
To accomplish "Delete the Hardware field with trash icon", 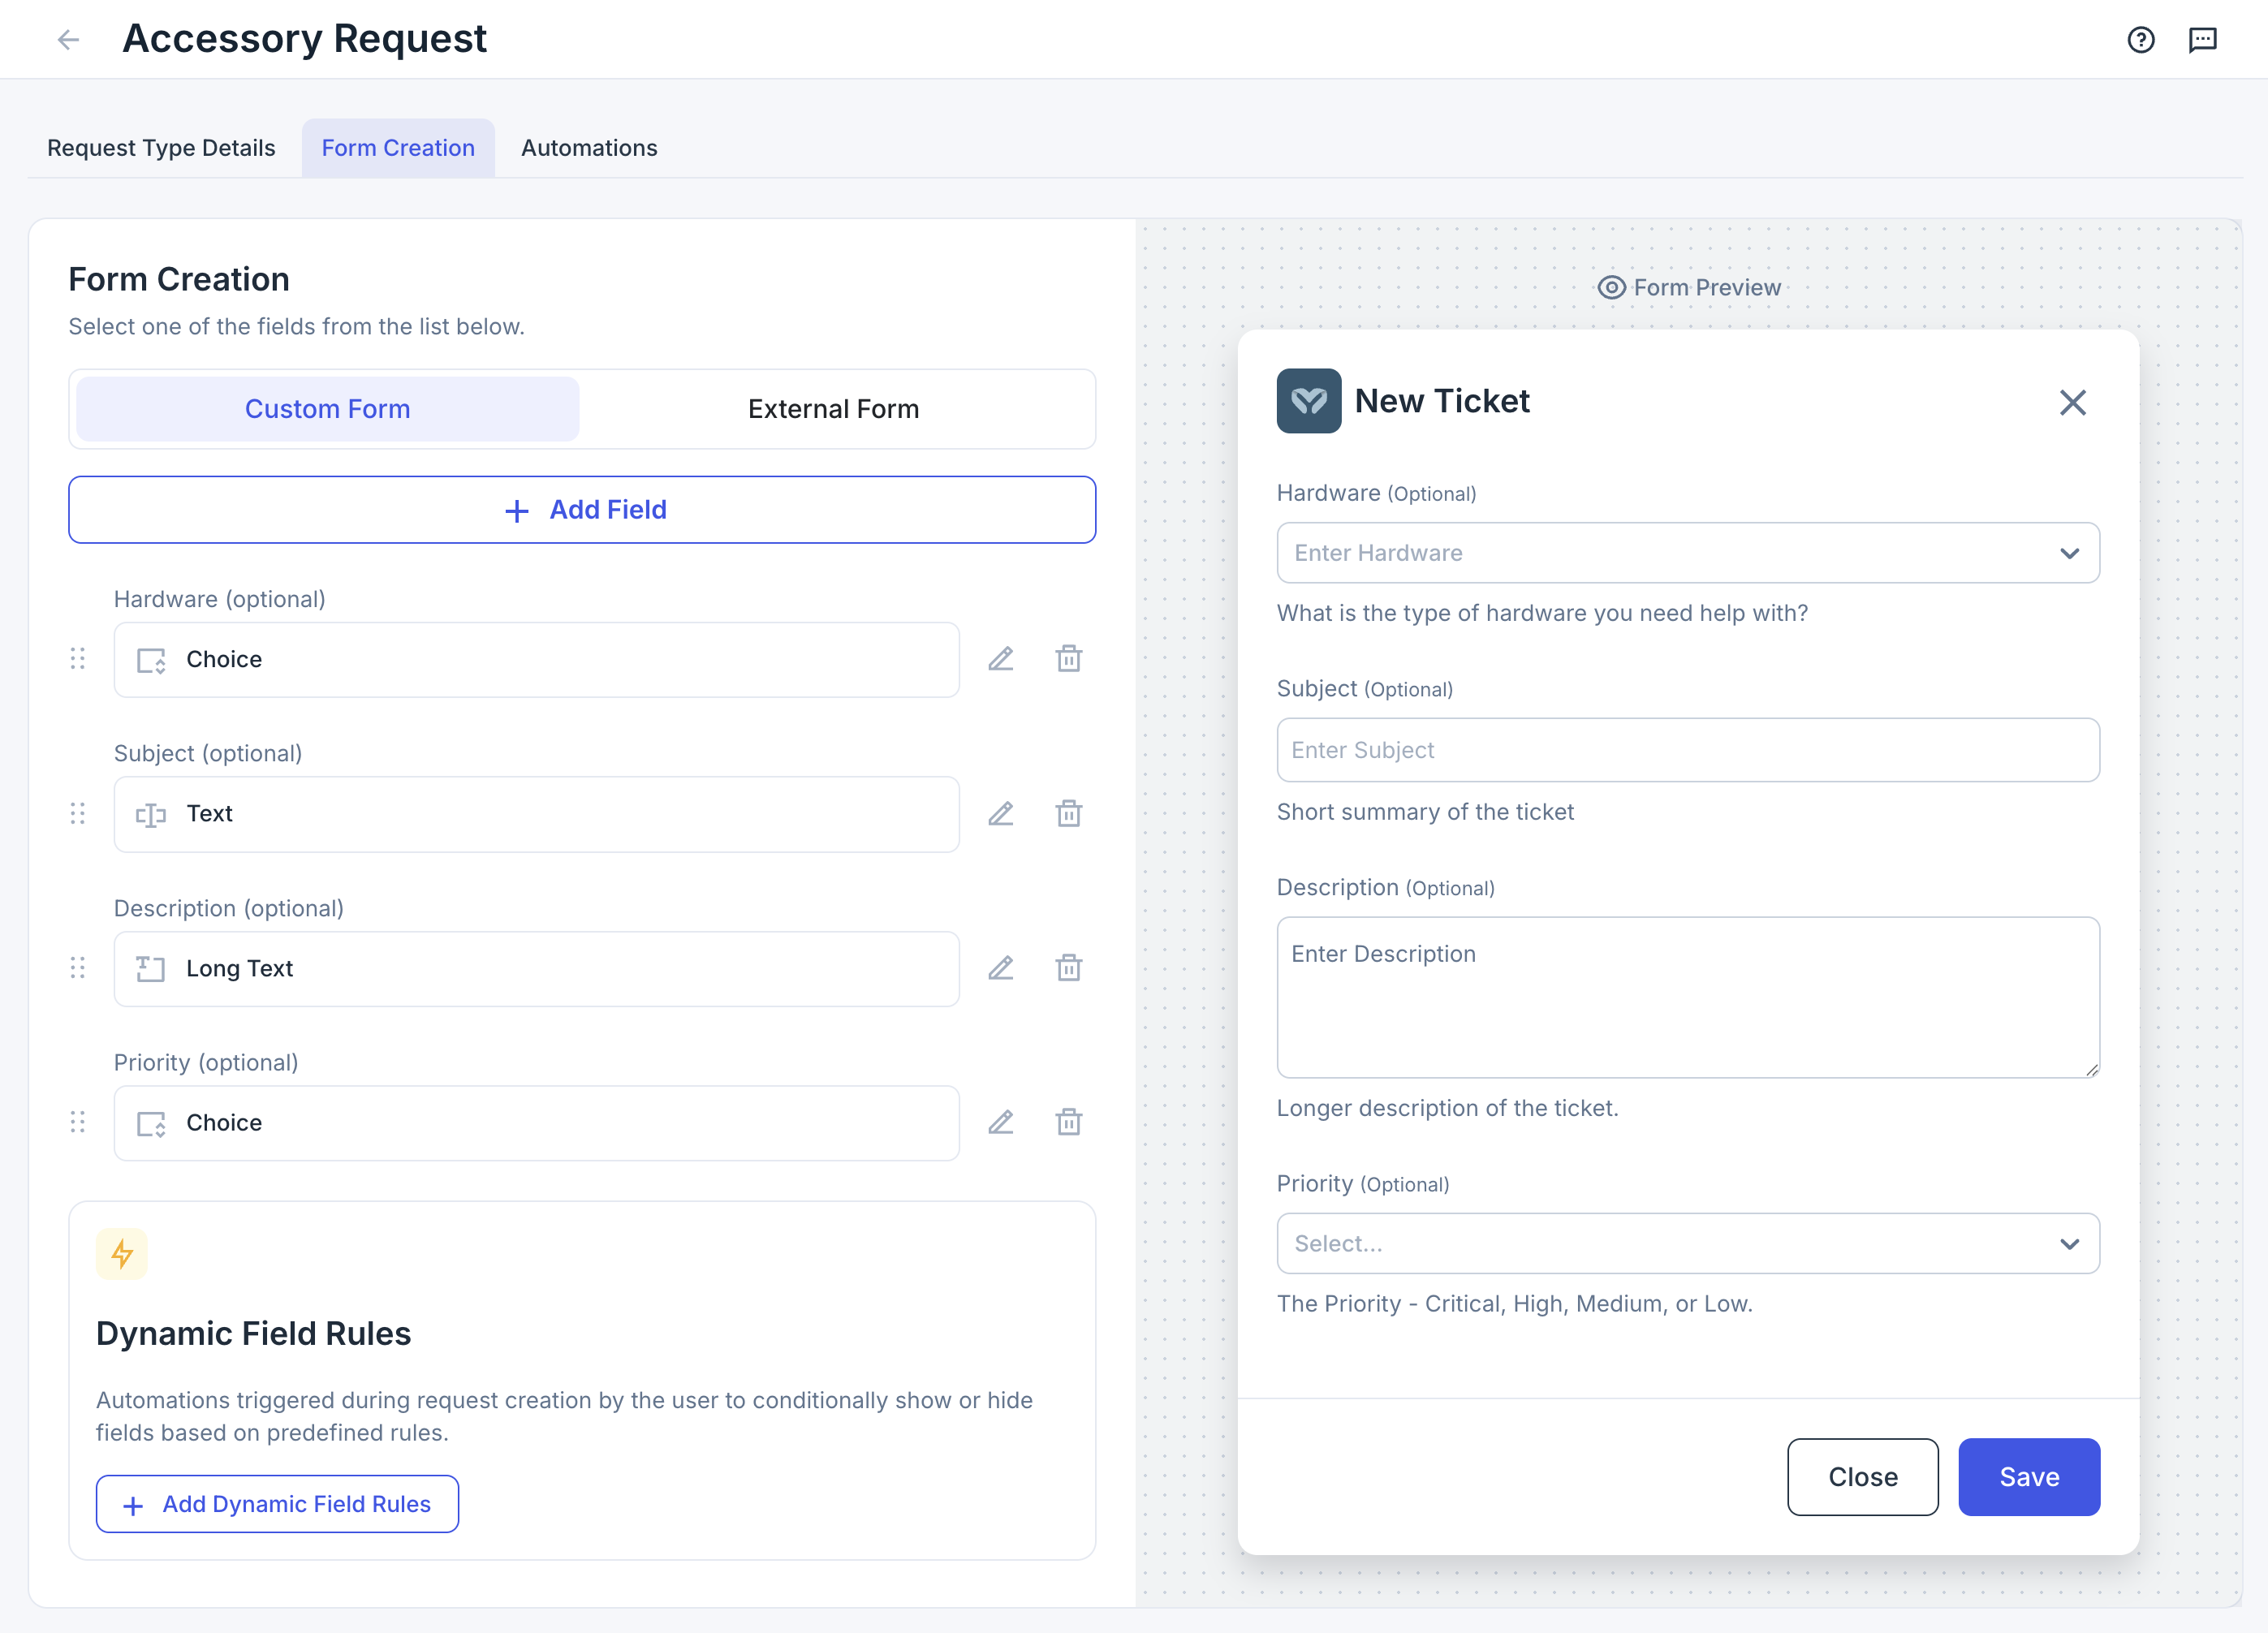I will tap(1069, 659).
